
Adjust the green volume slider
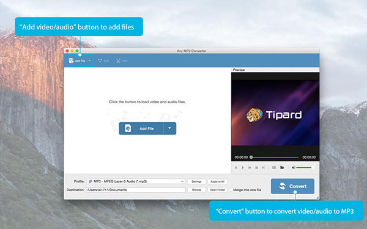click(304, 167)
